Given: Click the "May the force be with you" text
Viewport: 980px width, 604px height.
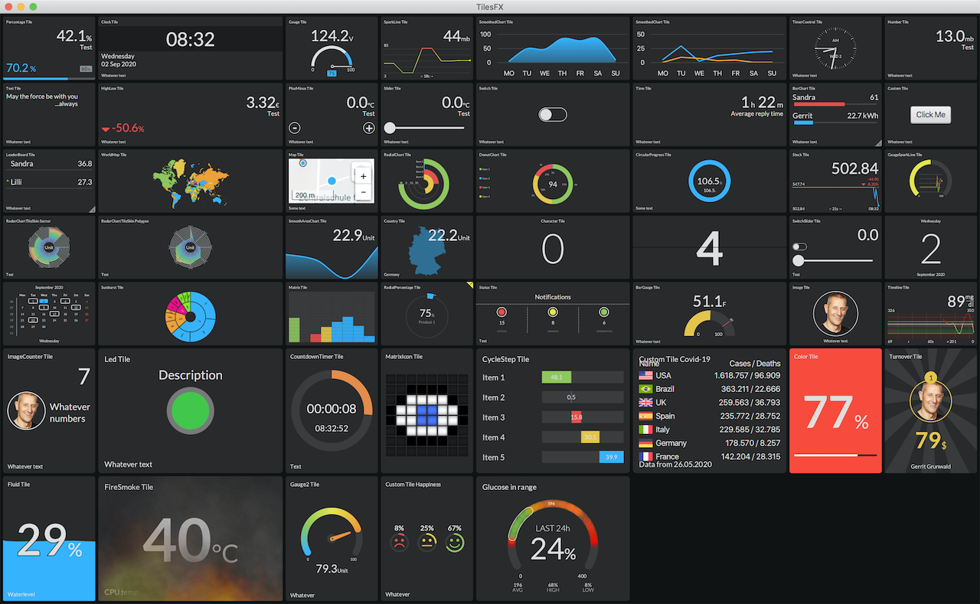Looking at the screenshot, I should pos(42,96).
